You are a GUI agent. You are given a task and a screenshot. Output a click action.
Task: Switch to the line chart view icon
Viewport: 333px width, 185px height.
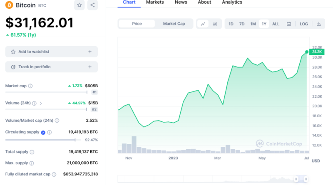(203, 24)
